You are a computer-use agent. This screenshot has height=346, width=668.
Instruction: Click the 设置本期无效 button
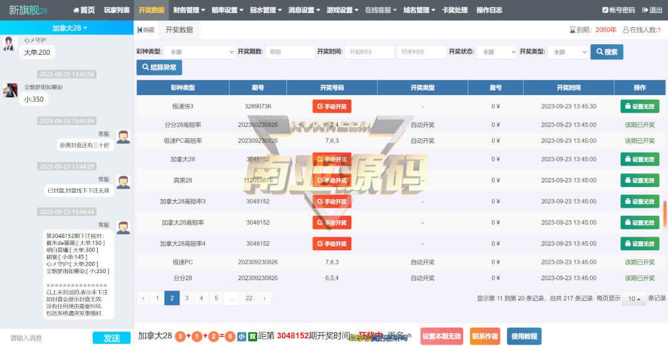point(442,336)
